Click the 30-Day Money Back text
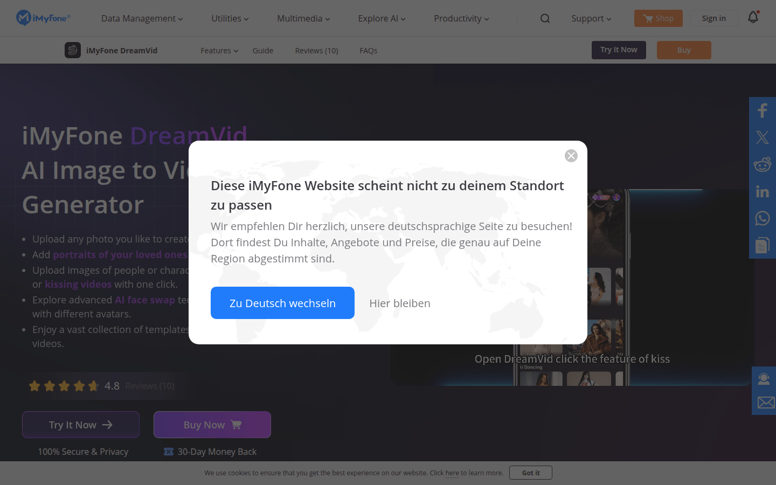The width and height of the screenshot is (776, 485). pyautogui.click(x=217, y=452)
